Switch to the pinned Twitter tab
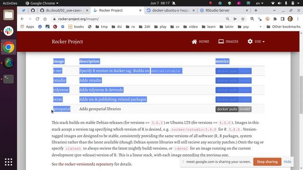The width and height of the screenshot is (303, 170). [23, 10]
